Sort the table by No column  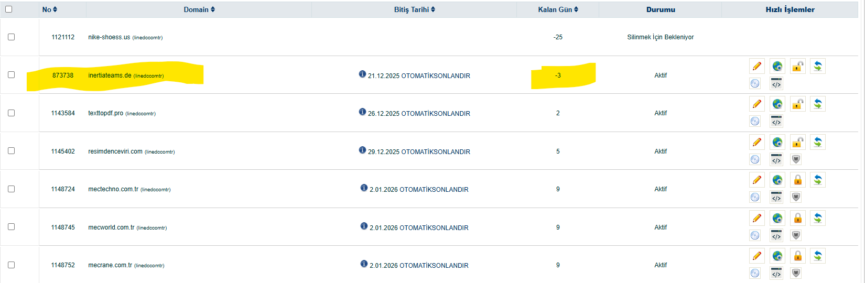click(50, 9)
